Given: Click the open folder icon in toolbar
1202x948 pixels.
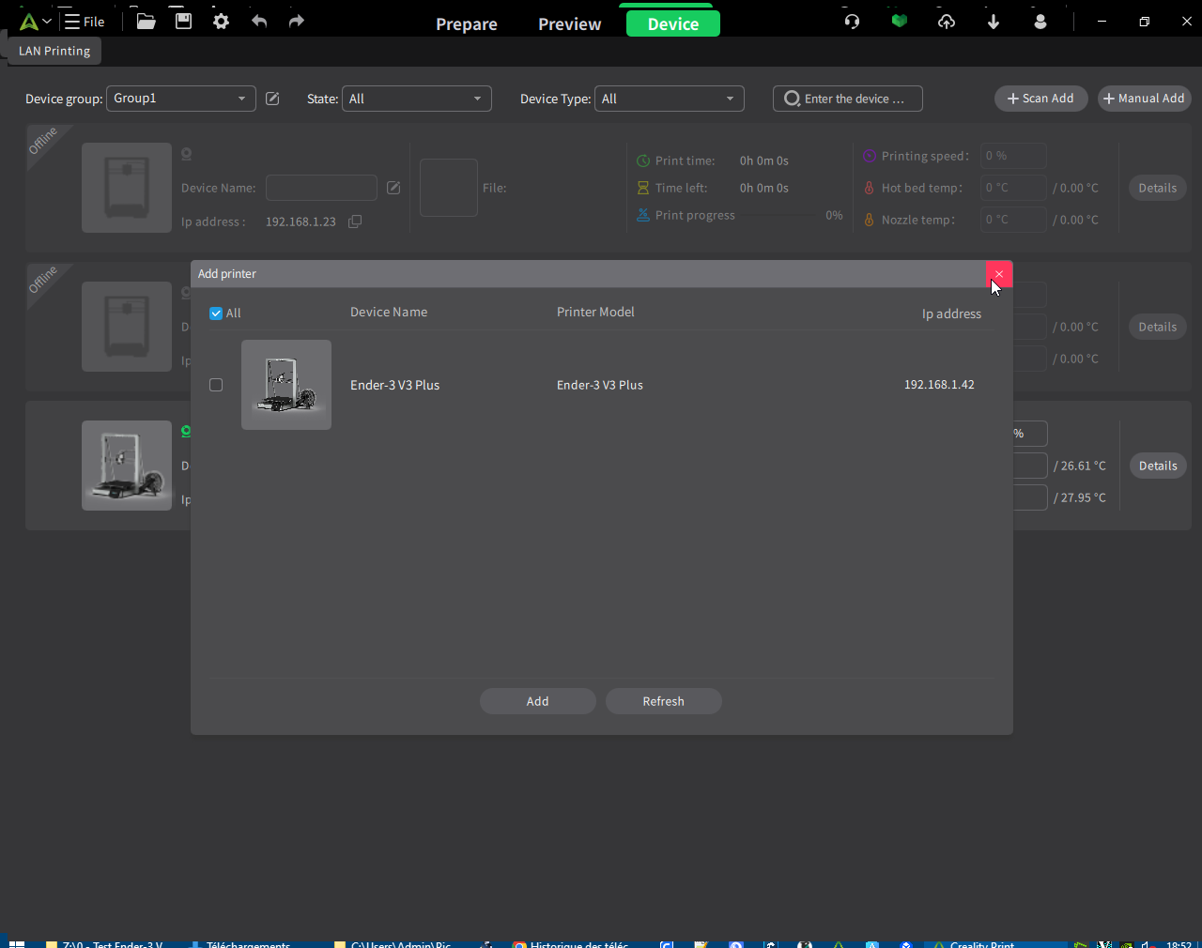Looking at the screenshot, I should (x=146, y=21).
